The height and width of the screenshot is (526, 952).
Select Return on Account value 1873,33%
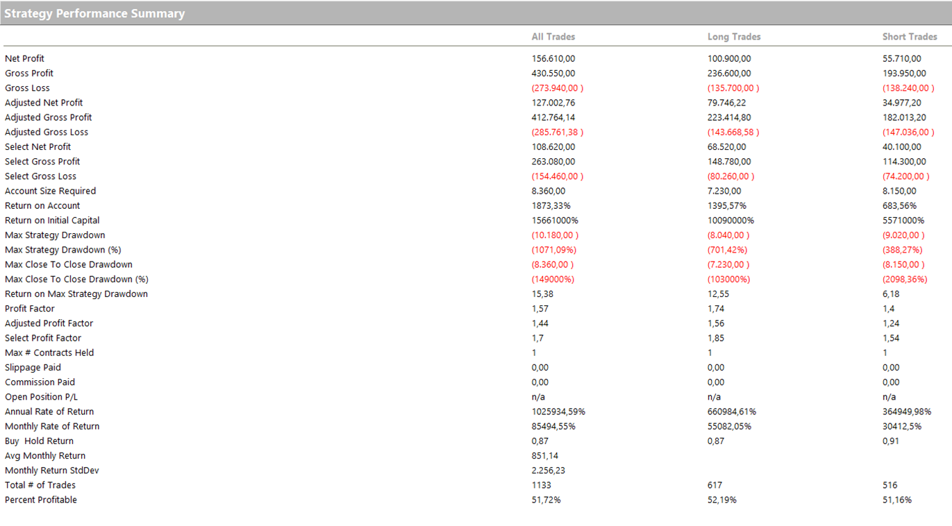click(551, 205)
